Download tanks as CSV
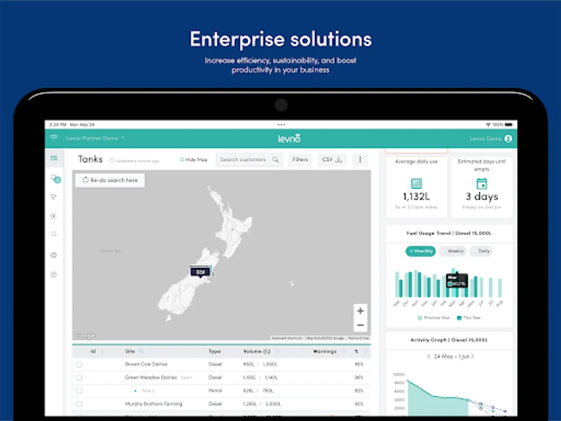The image size is (561, 421). (332, 160)
